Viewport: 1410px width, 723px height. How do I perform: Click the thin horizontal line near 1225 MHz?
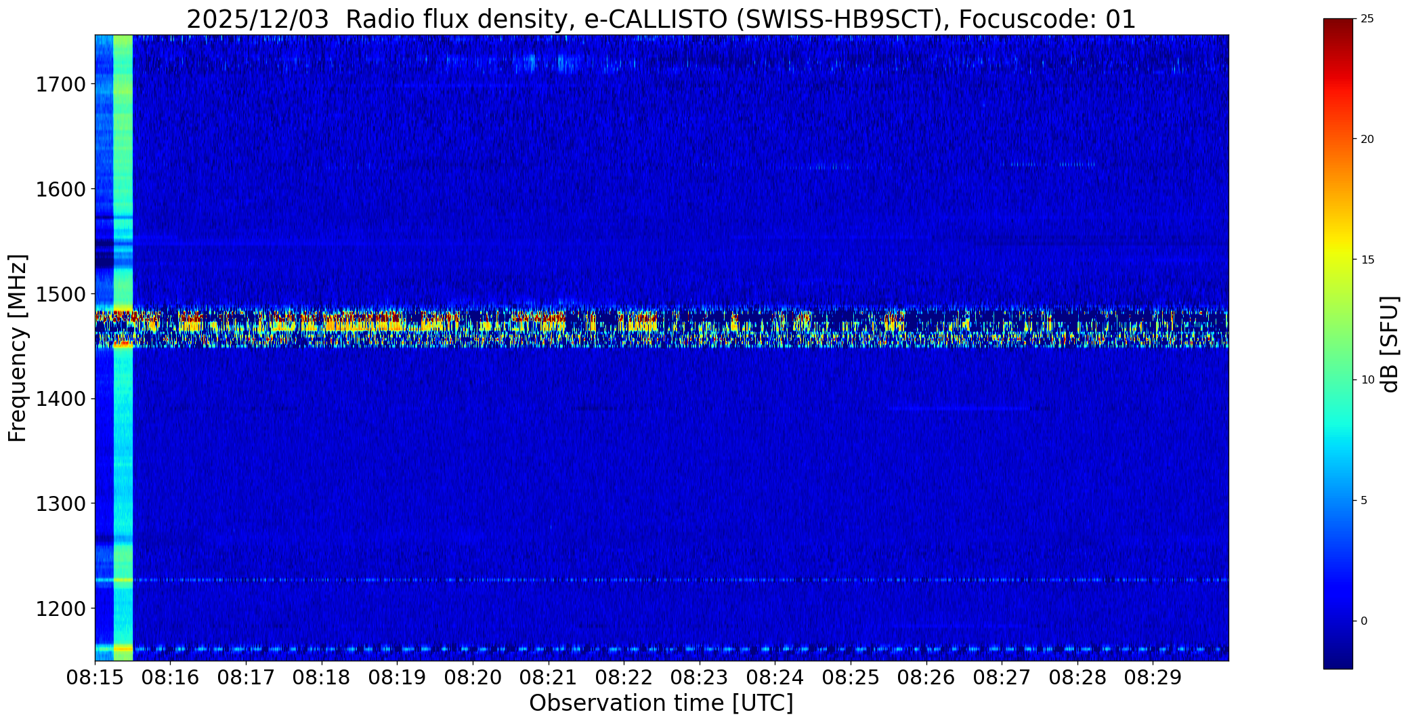(662, 580)
